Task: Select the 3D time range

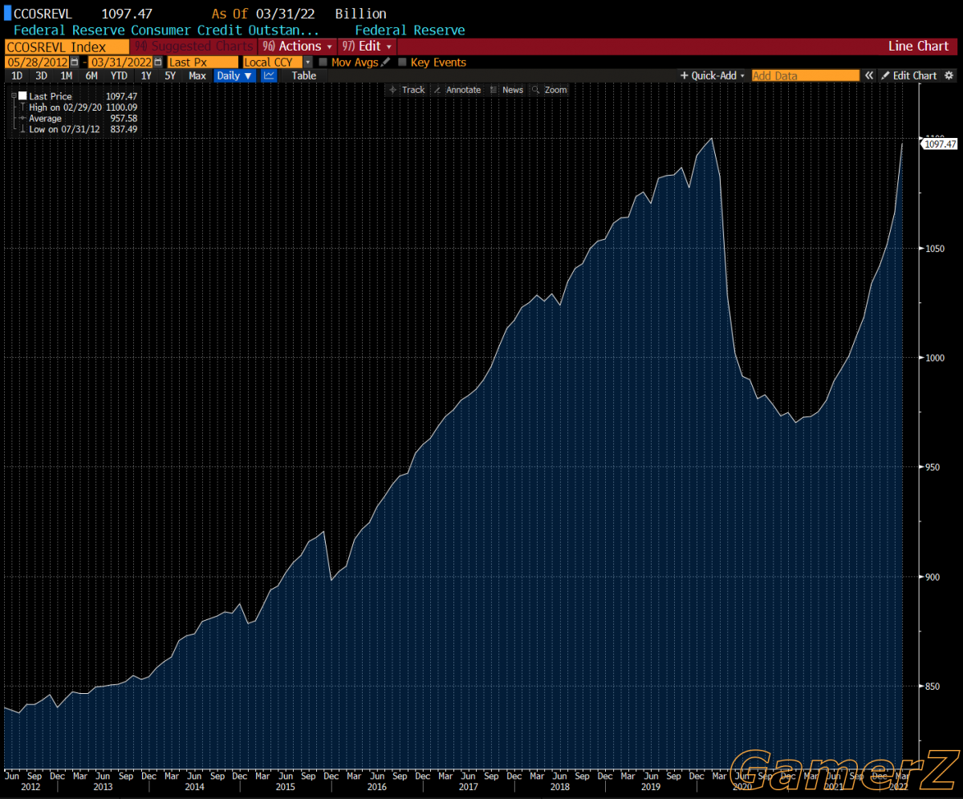Action: tap(42, 75)
